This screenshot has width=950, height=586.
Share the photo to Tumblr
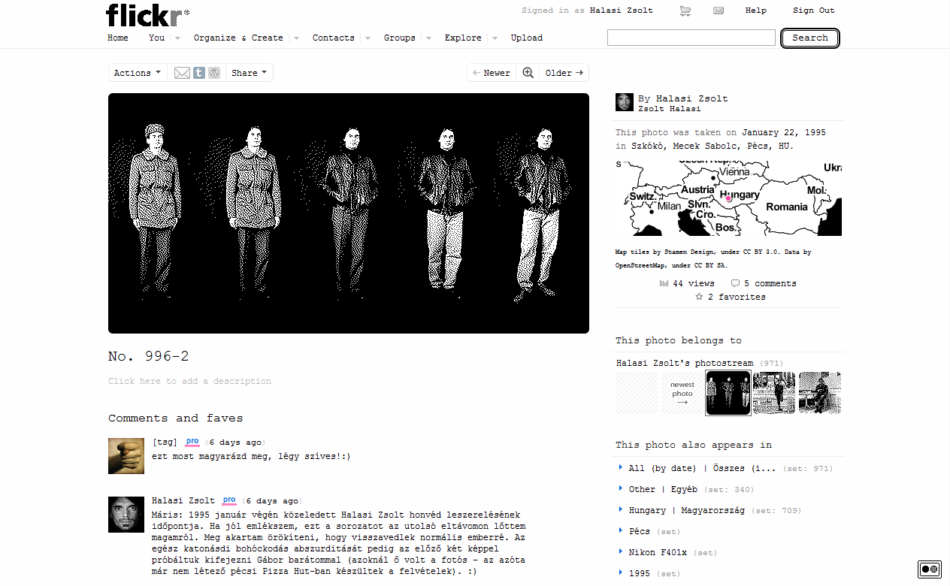coord(198,72)
